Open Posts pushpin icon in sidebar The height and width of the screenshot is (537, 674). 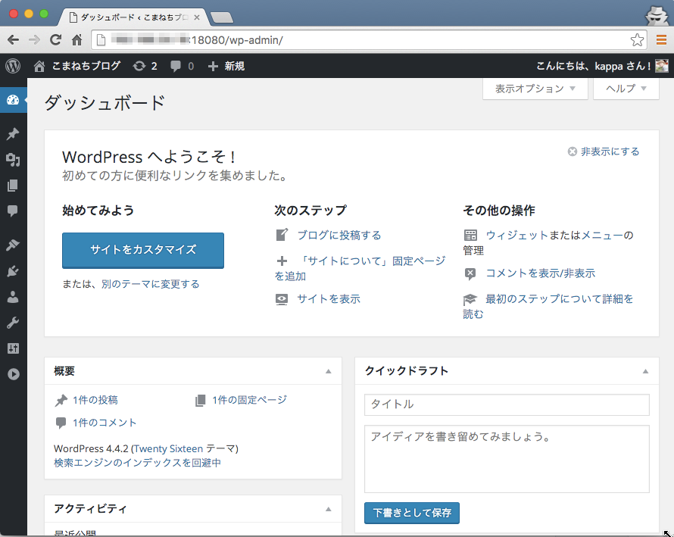pyautogui.click(x=13, y=134)
